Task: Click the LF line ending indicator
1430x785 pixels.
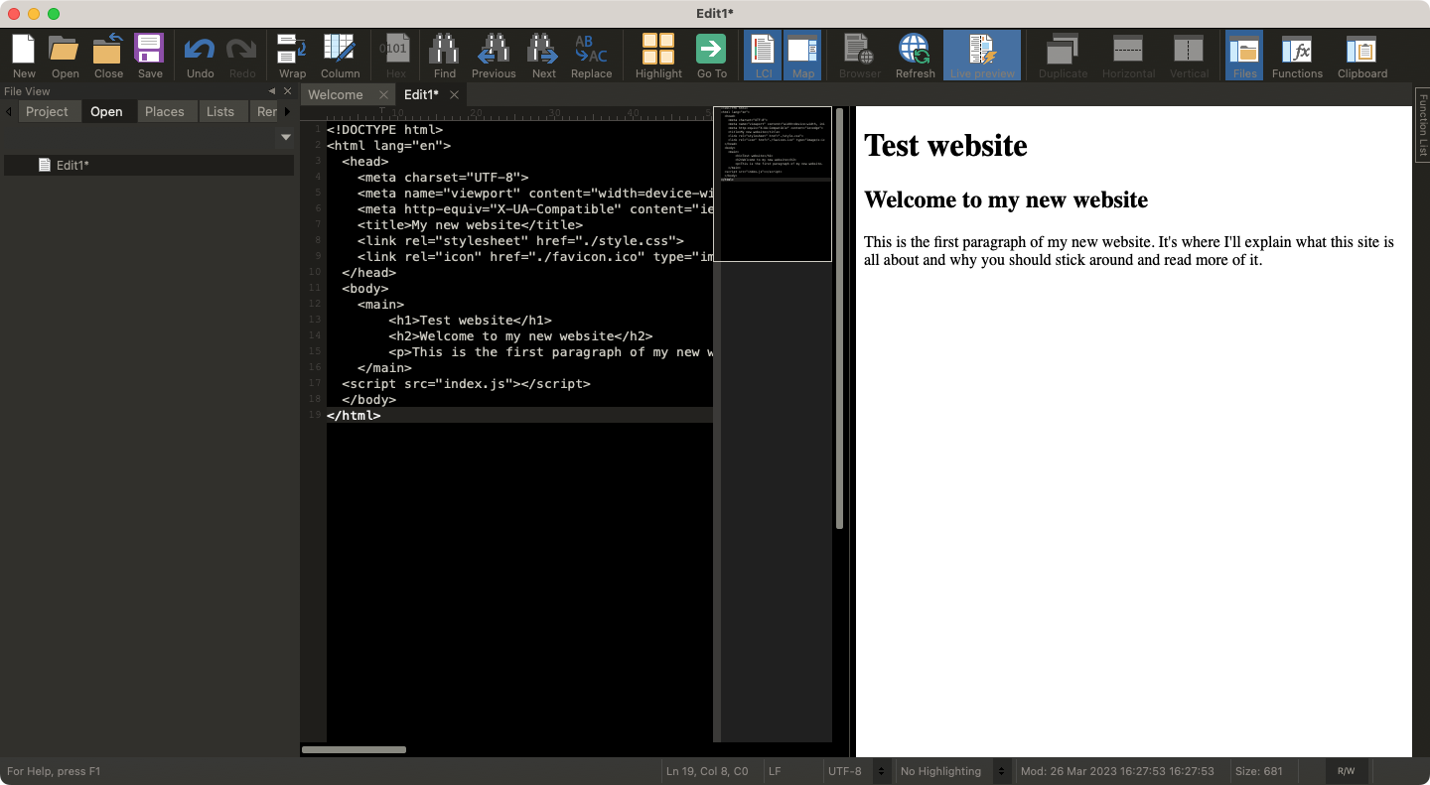Action: click(x=775, y=771)
